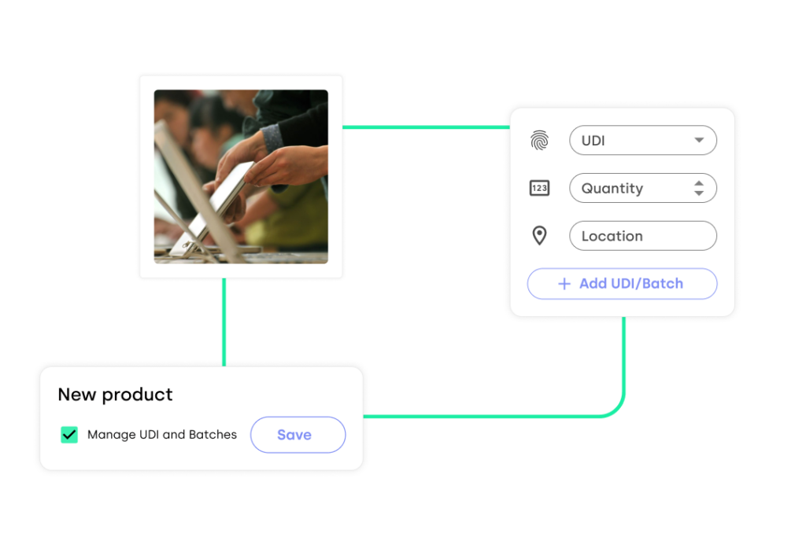Click the fingerprint icon next to UDI
Viewport: 806px width, 537px height.
pos(539,140)
